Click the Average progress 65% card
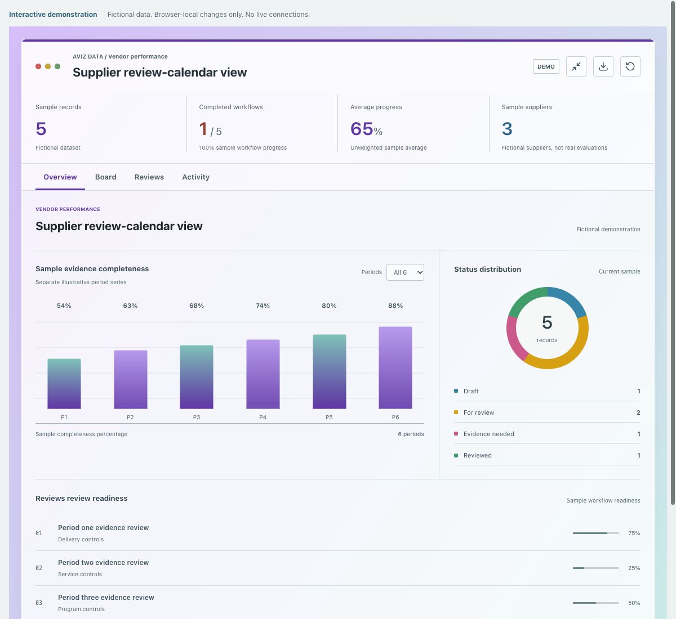 tap(413, 128)
